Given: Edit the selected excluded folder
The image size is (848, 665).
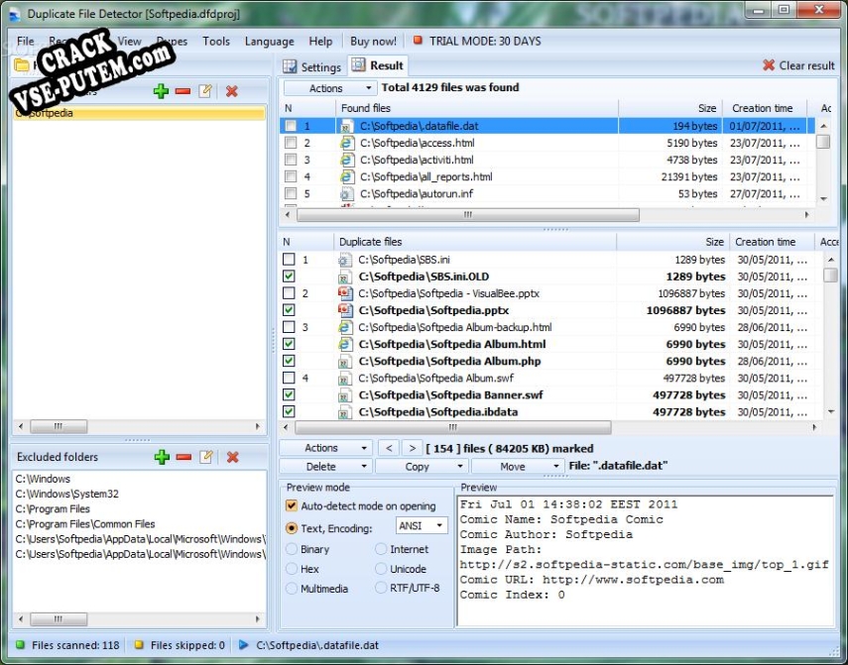Looking at the screenshot, I should (x=206, y=457).
